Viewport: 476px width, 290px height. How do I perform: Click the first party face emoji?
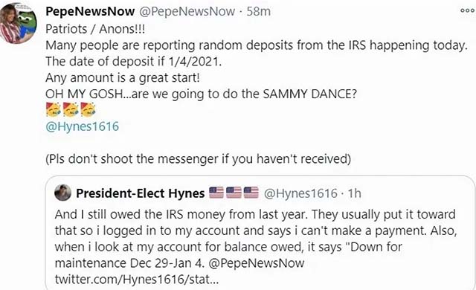click(54, 110)
